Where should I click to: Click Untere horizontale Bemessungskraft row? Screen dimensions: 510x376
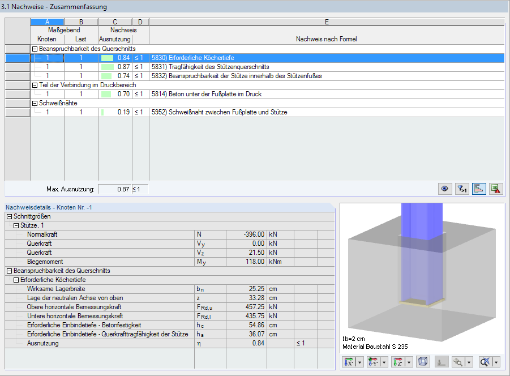[x=170, y=316]
